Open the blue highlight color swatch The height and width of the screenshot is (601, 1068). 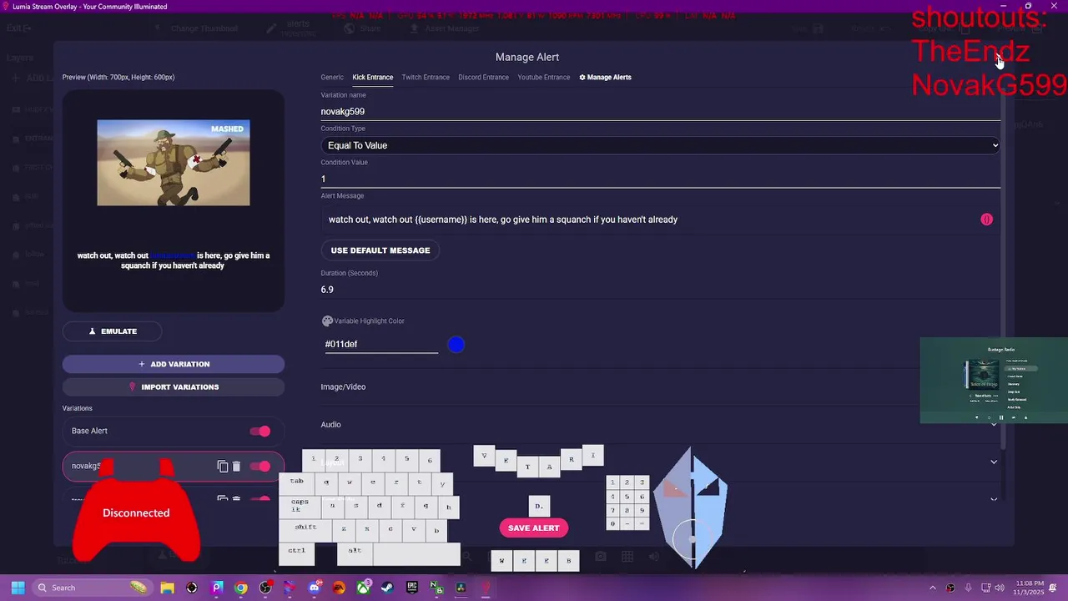(x=456, y=345)
